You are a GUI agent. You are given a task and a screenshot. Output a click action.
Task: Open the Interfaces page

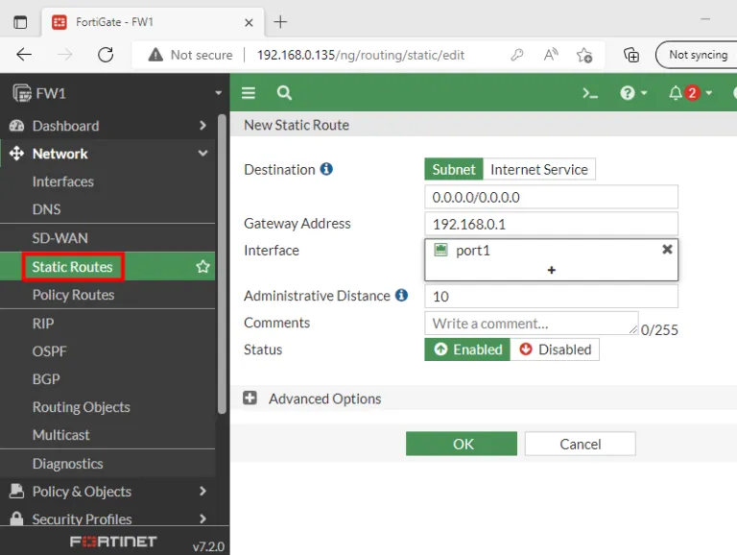pyautogui.click(x=63, y=181)
